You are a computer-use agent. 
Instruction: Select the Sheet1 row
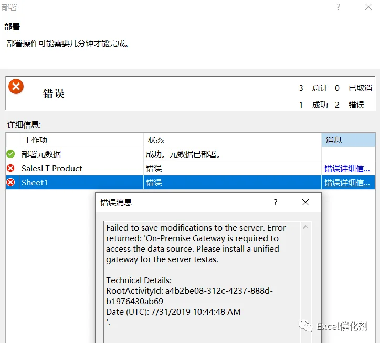[x=191, y=182]
